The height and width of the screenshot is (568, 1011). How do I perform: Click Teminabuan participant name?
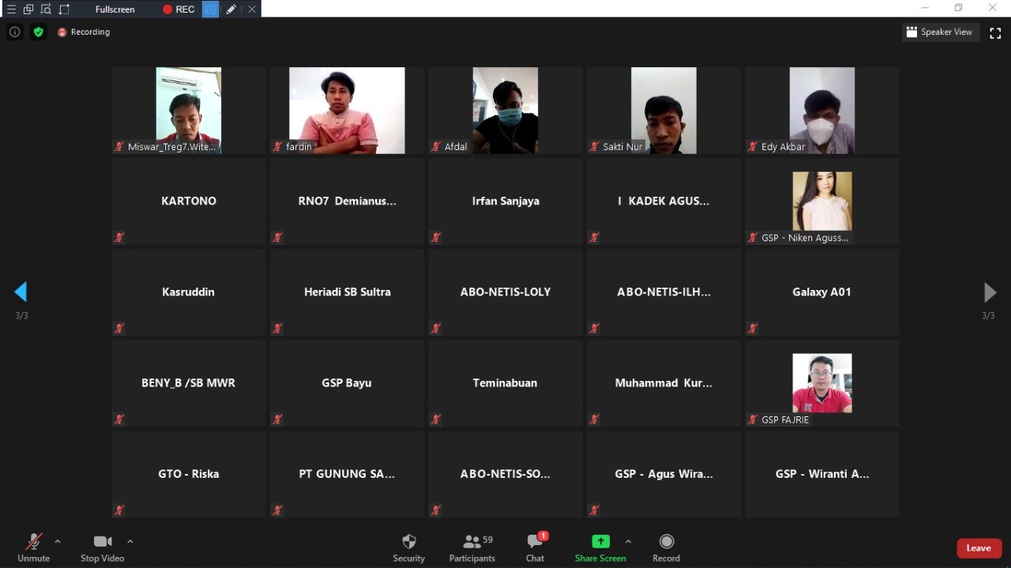click(x=505, y=382)
